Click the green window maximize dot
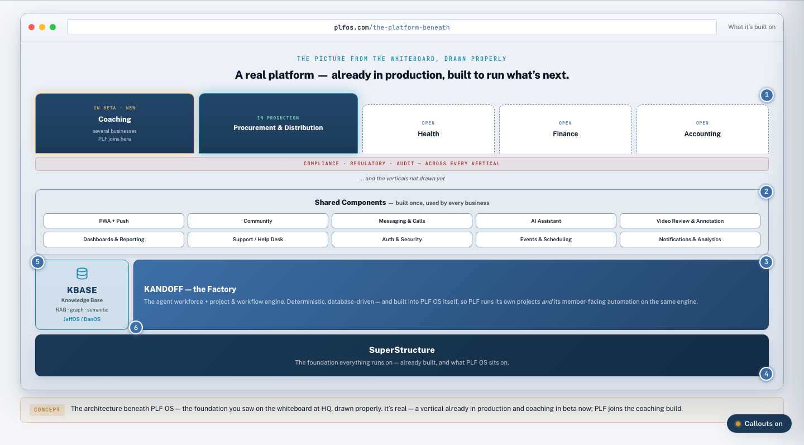The image size is (804, 445). (52, 27)
